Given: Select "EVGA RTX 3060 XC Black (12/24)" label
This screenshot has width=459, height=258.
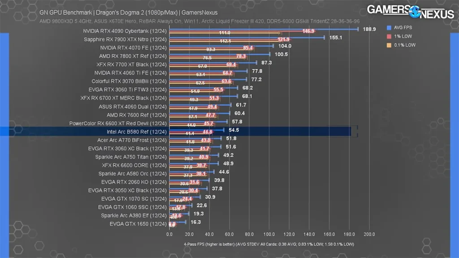Looking at the screenshot, I should (127, 149).
